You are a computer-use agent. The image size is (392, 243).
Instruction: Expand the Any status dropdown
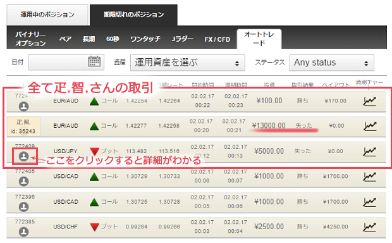(x=332, y=63)
